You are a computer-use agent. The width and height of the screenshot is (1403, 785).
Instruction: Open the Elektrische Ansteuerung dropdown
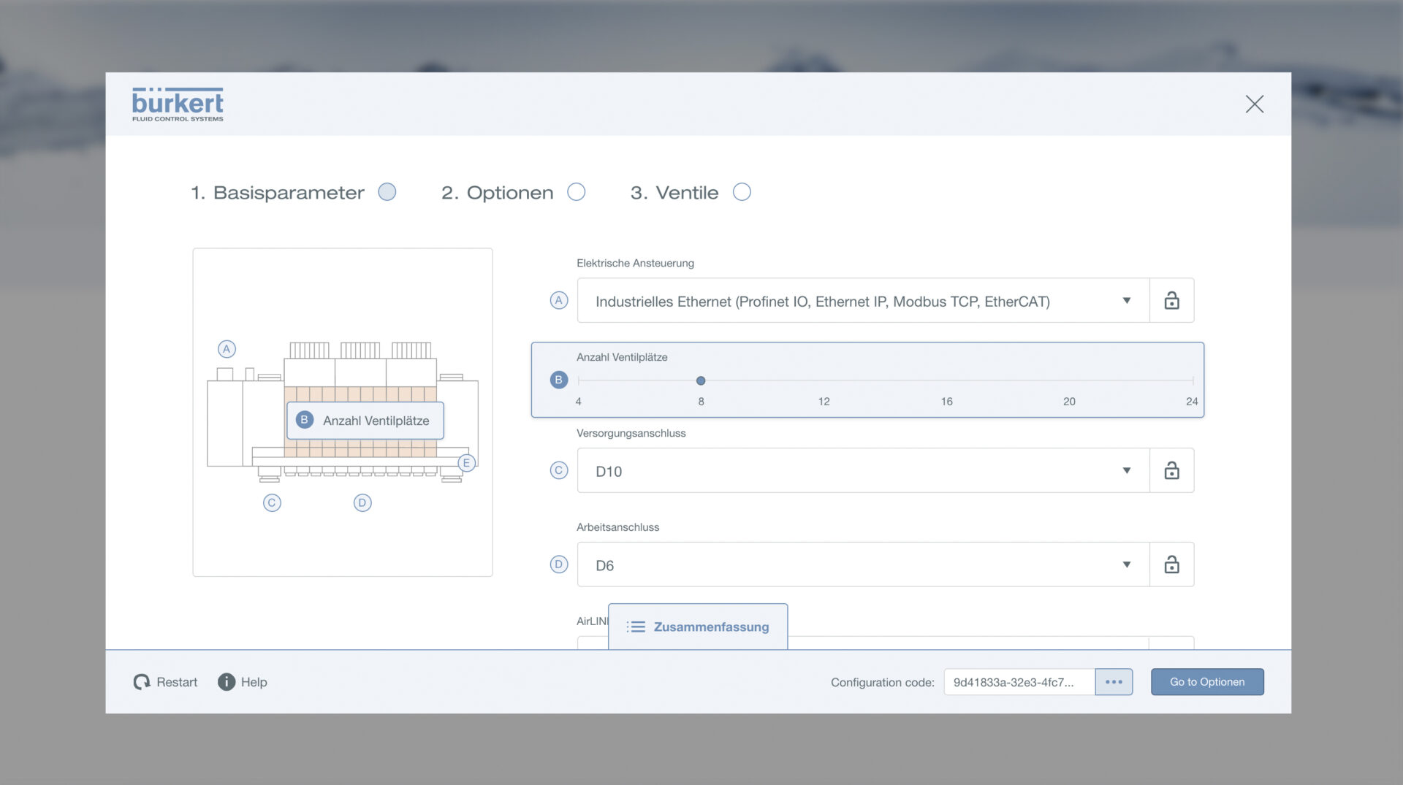(862, 301)
